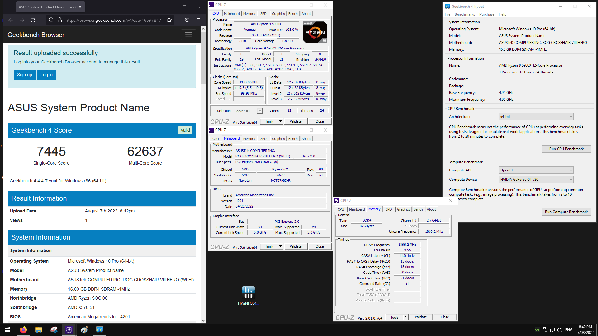
Task: Open the Geekbench taskbar icon
Action: pos(100,330)
